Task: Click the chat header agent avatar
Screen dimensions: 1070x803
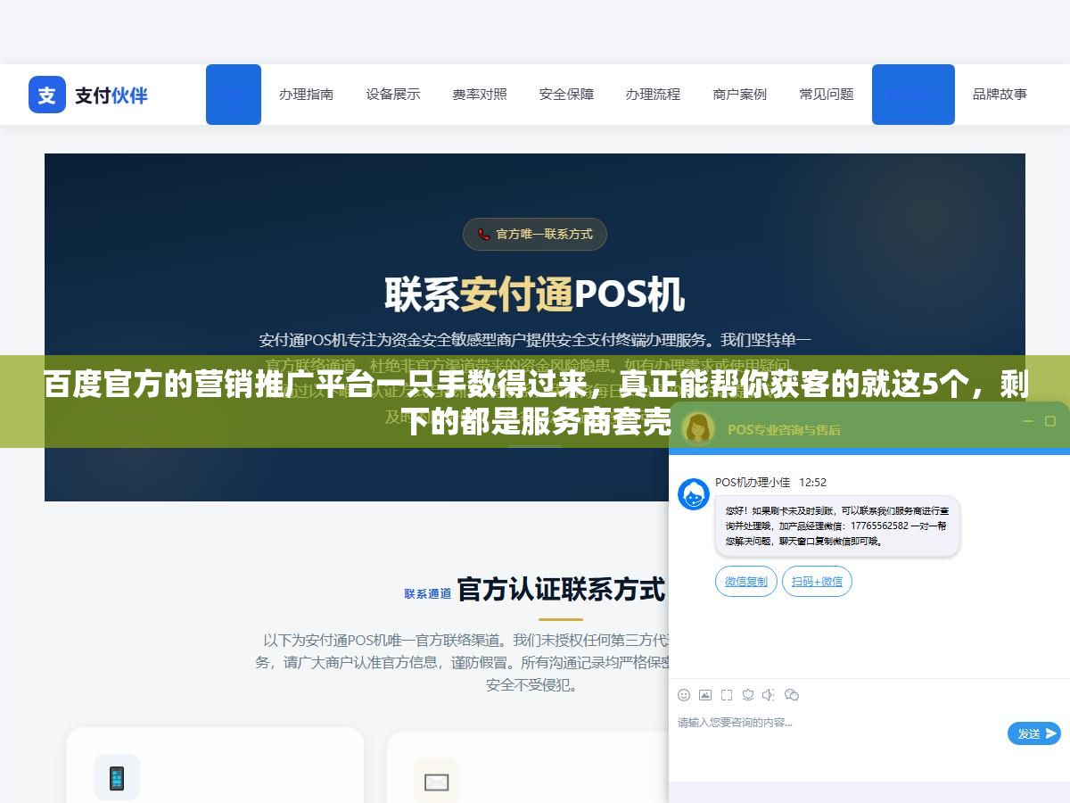Action: pyautogui.click(x=698, y=427)
